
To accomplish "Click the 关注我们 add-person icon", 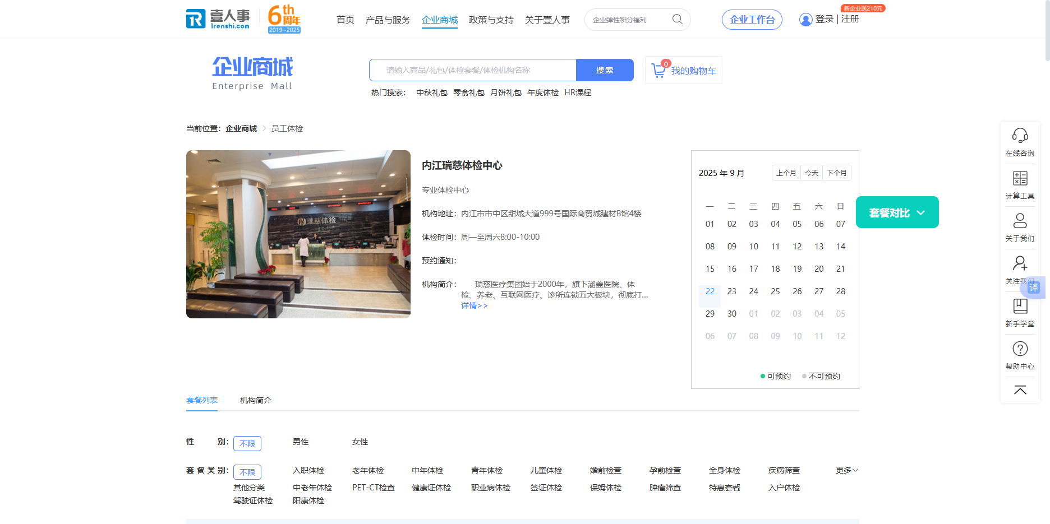I will click(1020, 263).
